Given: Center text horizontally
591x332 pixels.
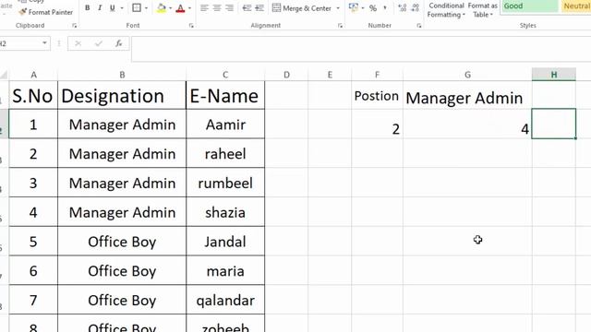Looking at the screenshot, I should 217,8.
